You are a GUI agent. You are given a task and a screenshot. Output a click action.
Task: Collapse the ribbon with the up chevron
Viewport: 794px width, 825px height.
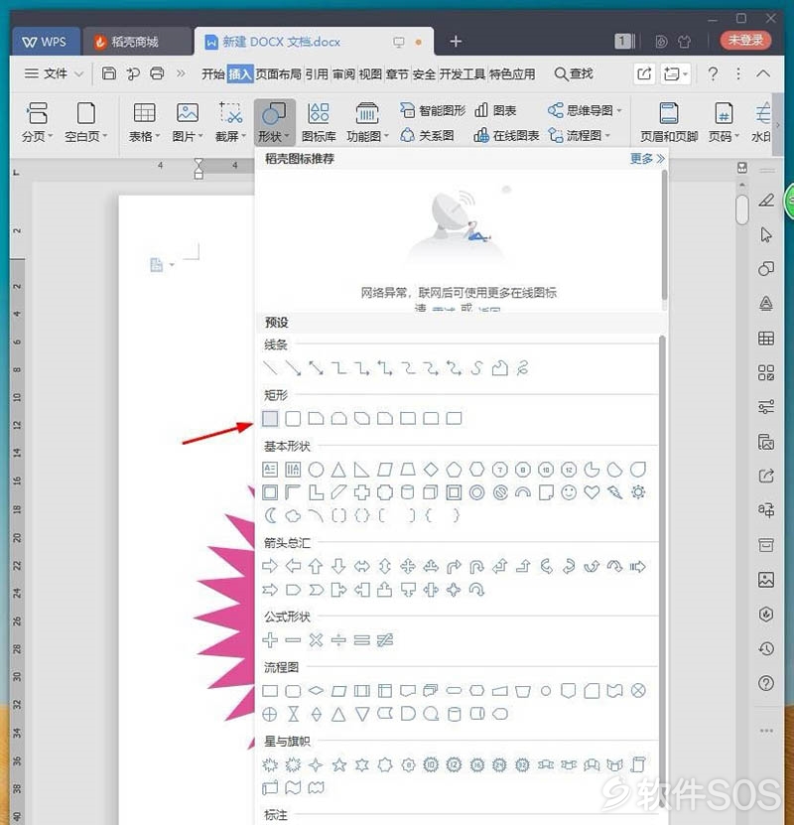point(763,73)
